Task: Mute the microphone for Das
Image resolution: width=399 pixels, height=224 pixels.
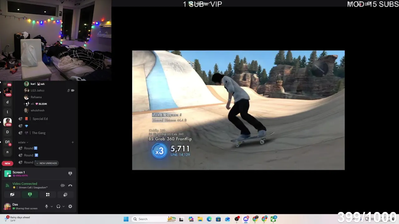Action: (46, 206)
